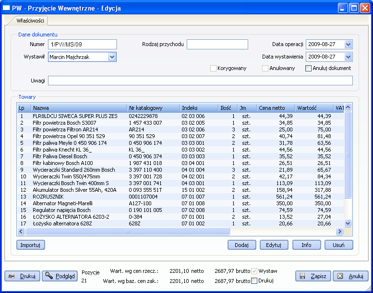Click the floppy disk icon on Zapisz

click(x=302, y=276)
